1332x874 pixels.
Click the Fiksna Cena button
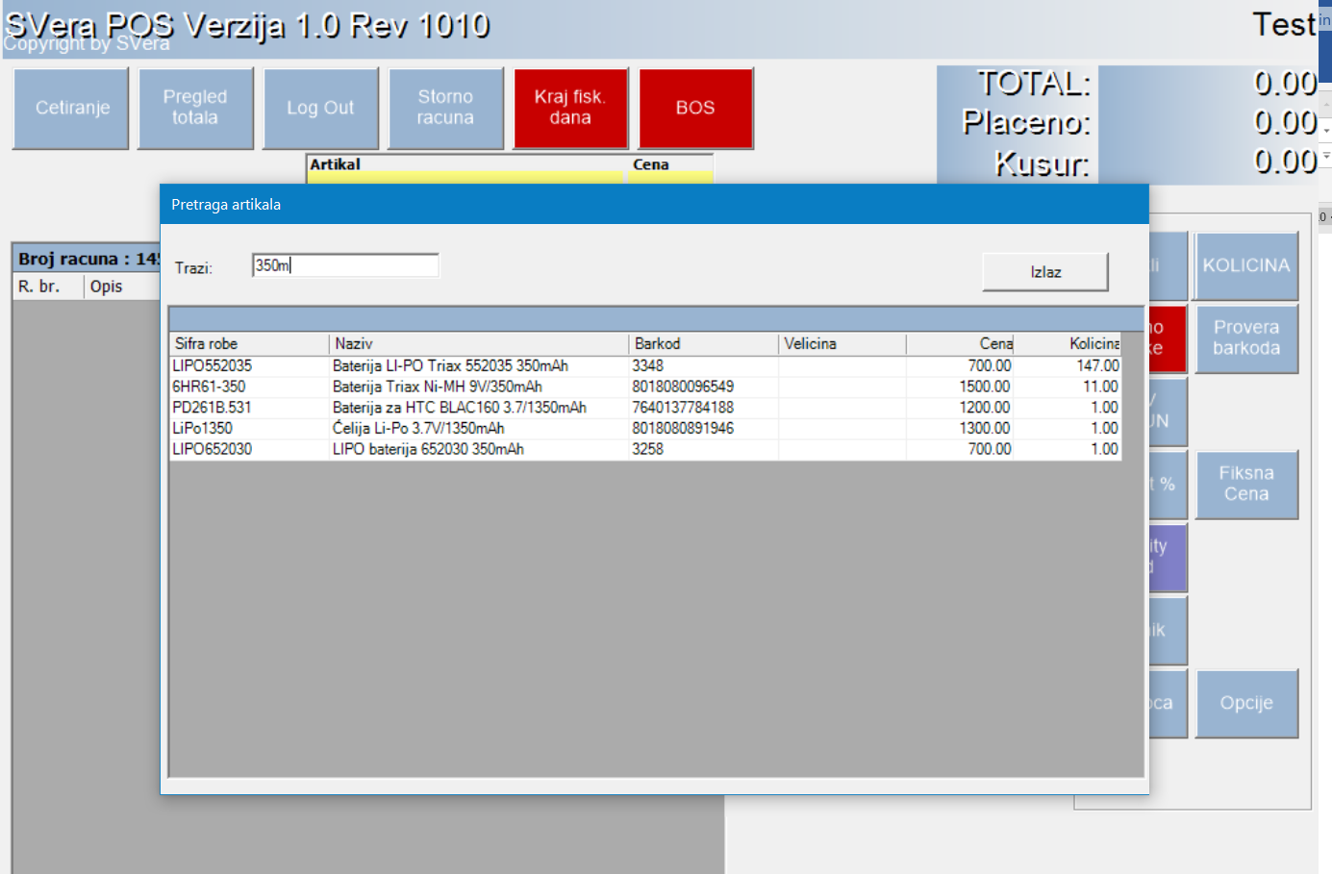[x=1246, y=484]
